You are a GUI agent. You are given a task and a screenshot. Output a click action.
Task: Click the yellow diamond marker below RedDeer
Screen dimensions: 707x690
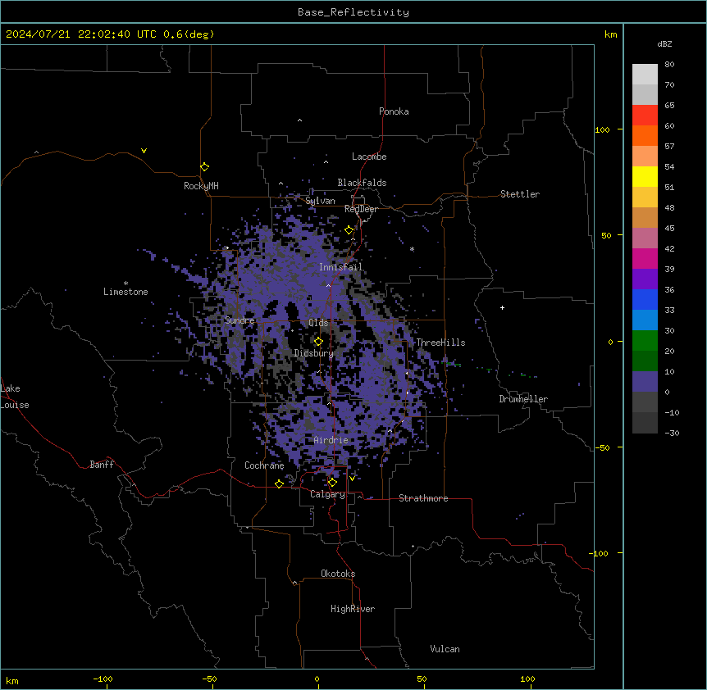[349, 230]
